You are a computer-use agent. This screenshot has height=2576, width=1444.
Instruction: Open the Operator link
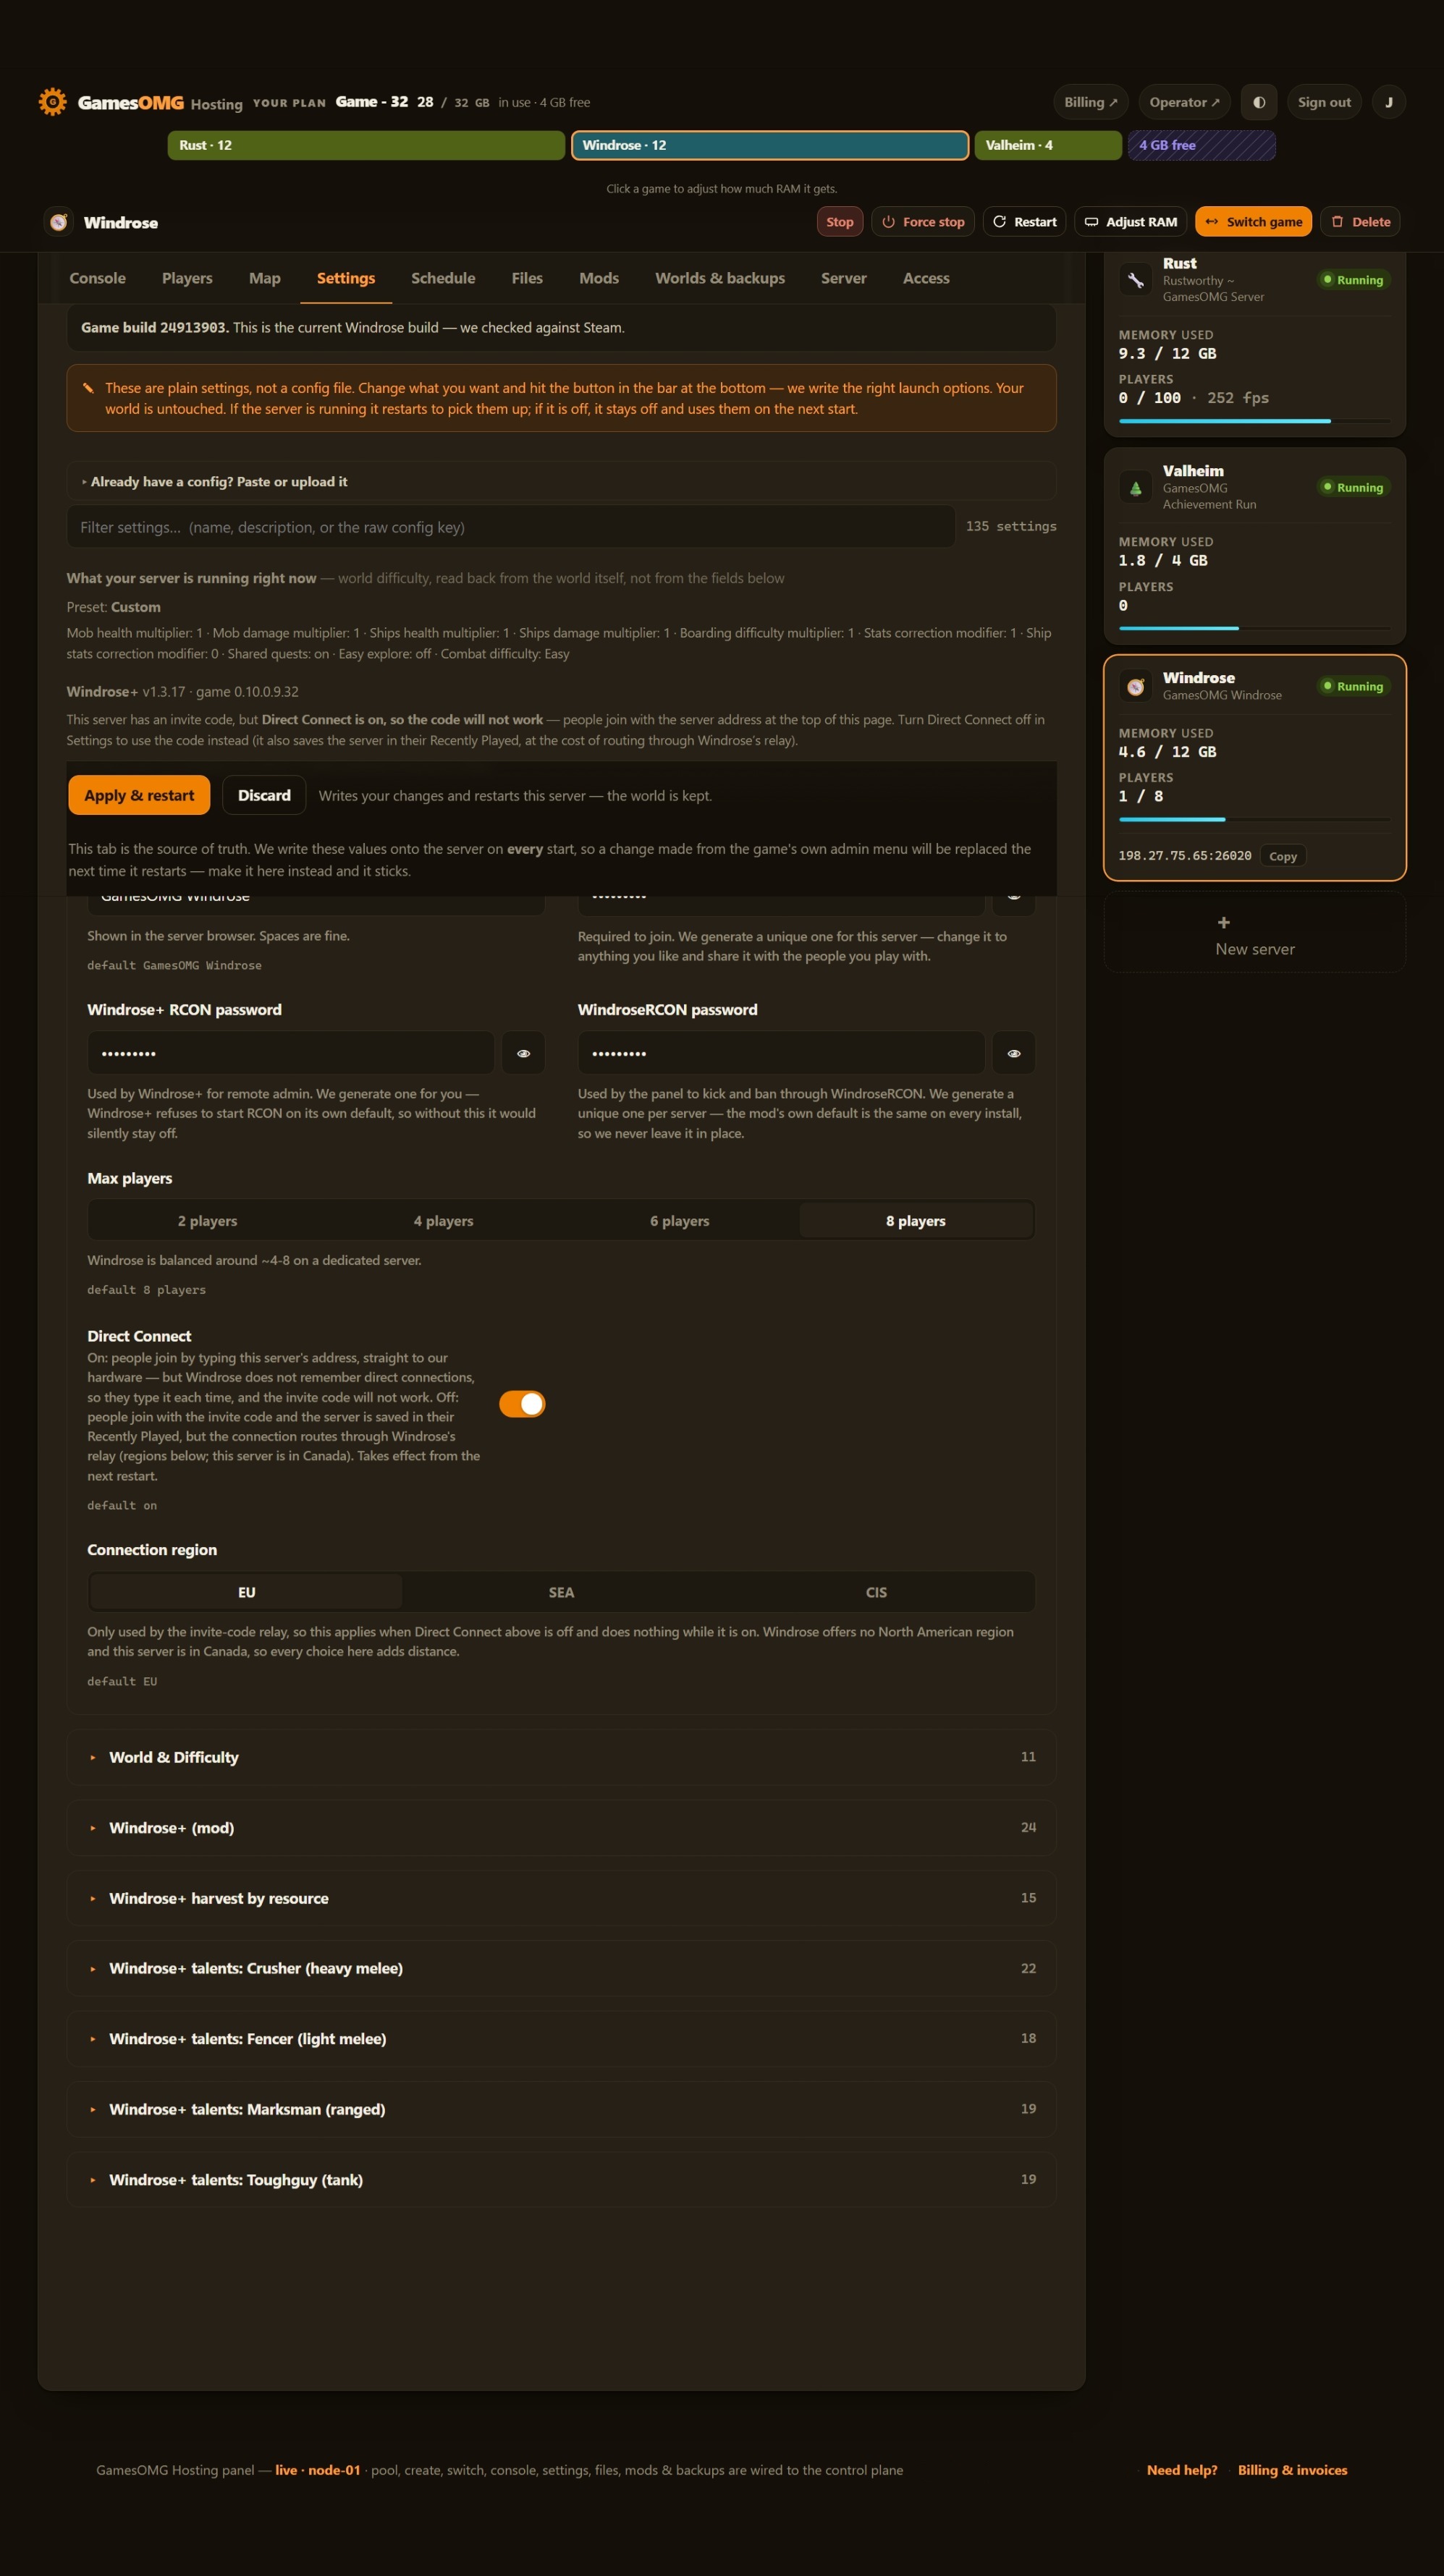[1184, 102]
